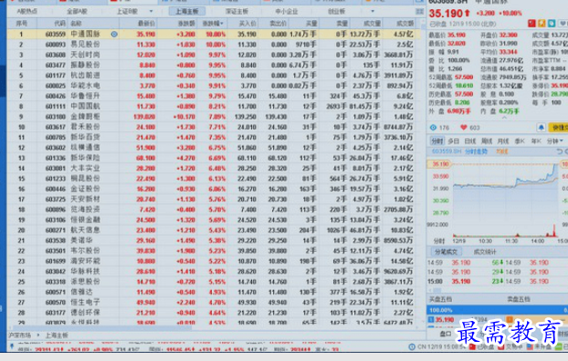Select the 分时 chart tab

437,141
